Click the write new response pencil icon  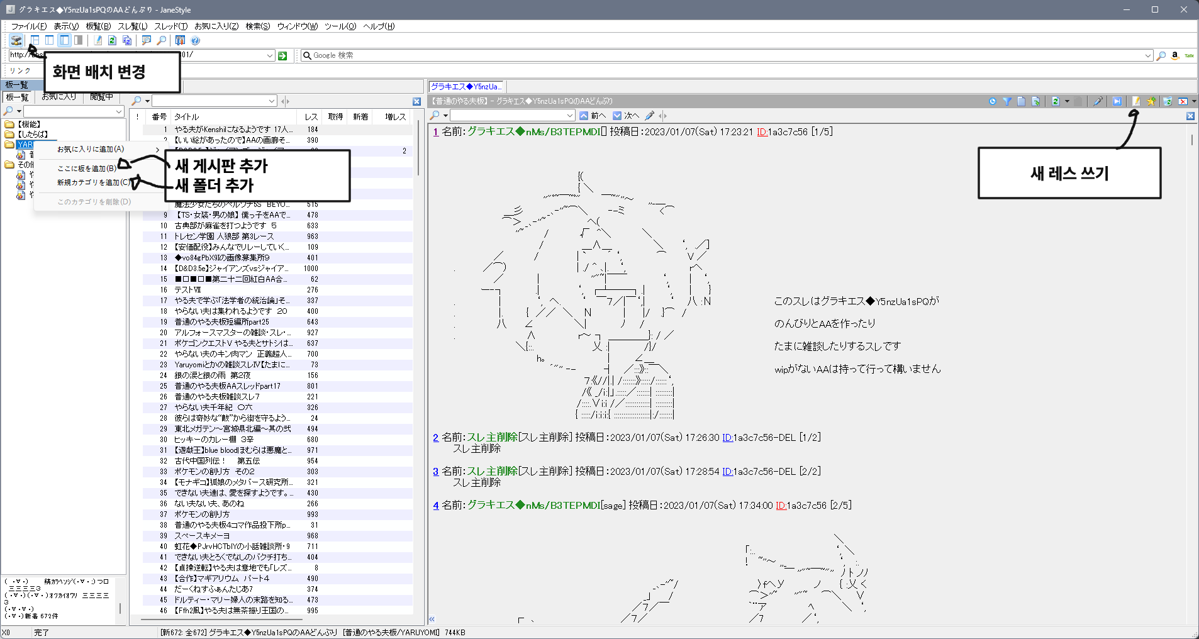pyautogui.click(x=1136, y=101)
